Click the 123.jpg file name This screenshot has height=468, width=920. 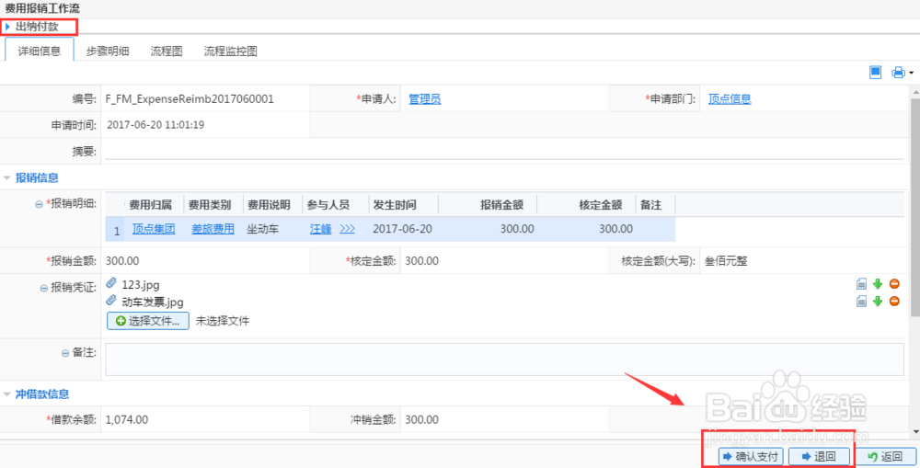(x=141, y=285)
